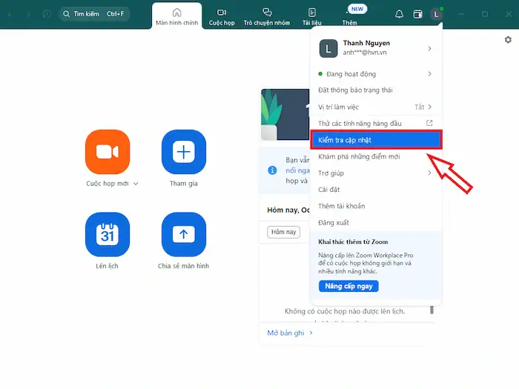Click the Nâng cấp ngay button
The height and width of the screenshot is (389, 519).
point(348,286)
